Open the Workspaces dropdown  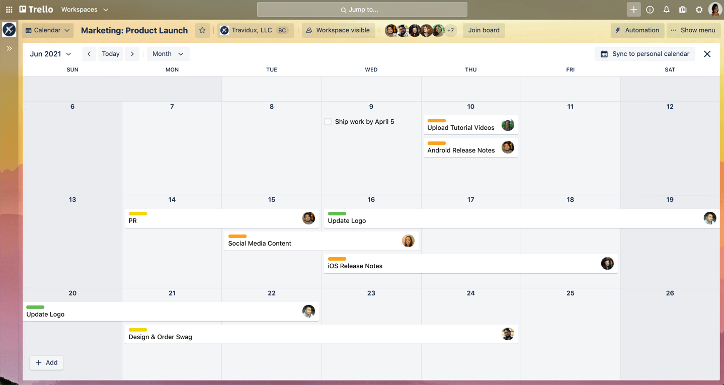point(85,10)
